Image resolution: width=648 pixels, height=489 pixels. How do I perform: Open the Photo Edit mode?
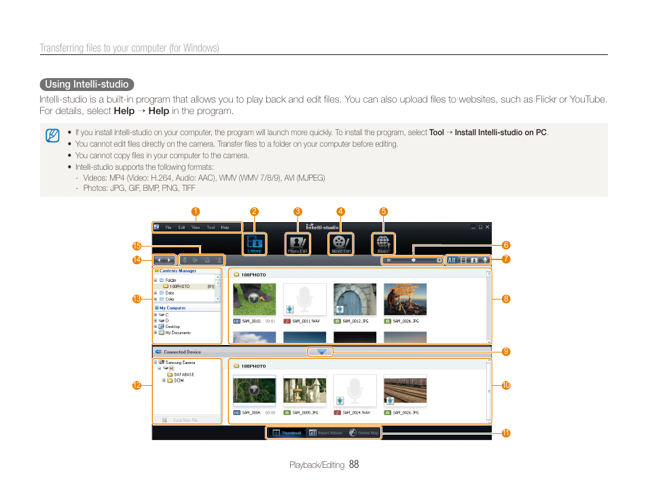coord(298,244)
